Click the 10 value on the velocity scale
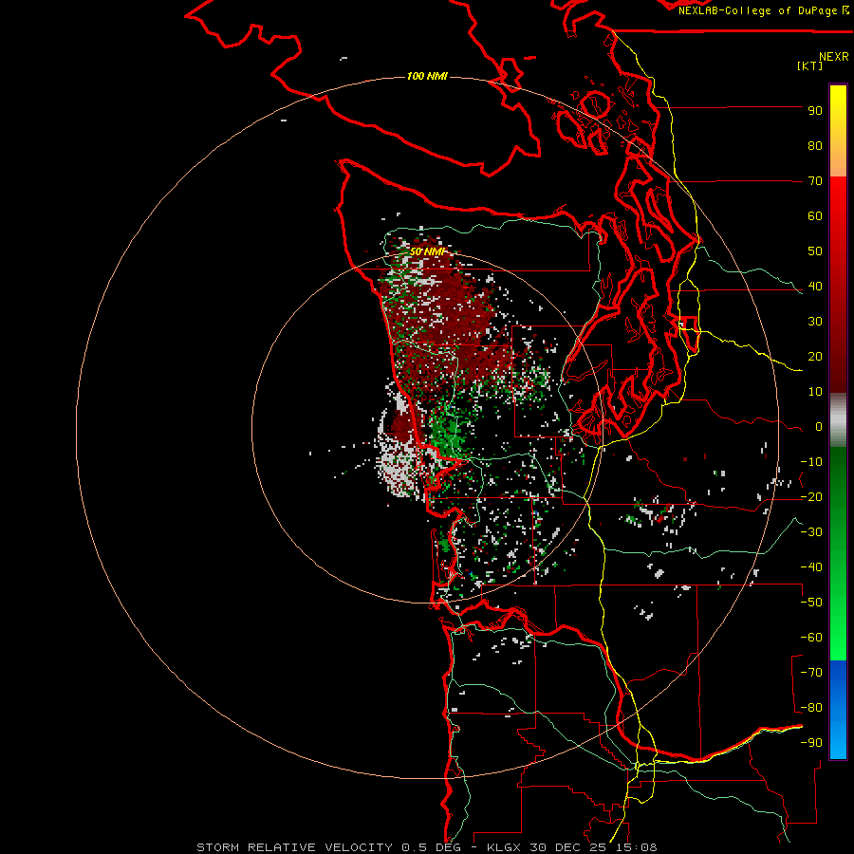The width and height of the screenshot is (854, 854). (x=815, y=392)
